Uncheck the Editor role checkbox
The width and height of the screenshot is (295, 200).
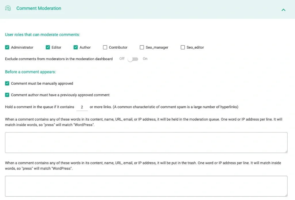point(48,47)
